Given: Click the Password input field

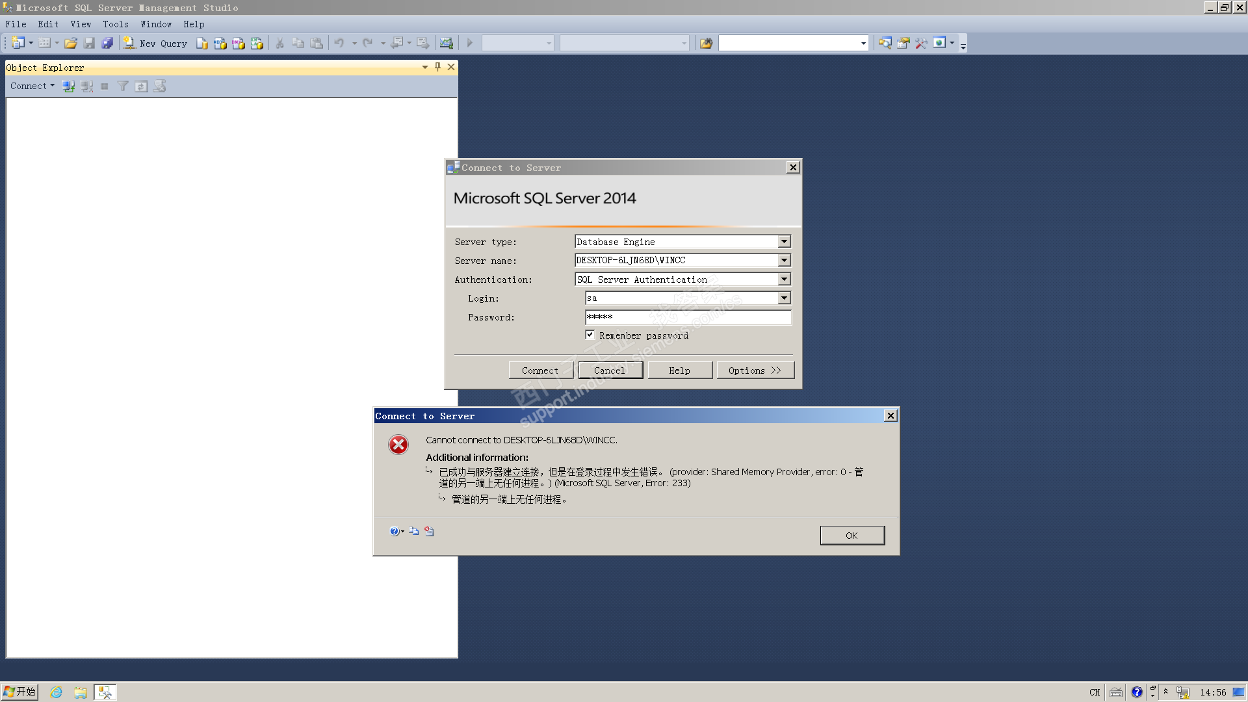Looking at the screenshot, I should pyautogui.click(x=688, y=317).
